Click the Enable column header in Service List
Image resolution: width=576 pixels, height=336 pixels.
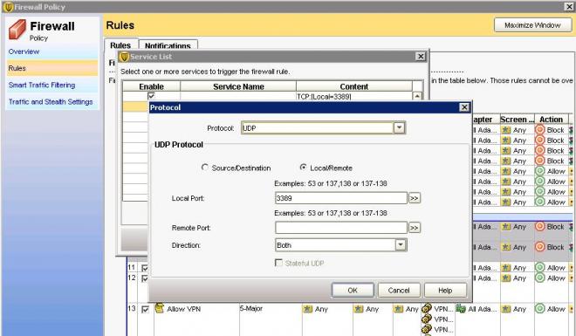151,86
